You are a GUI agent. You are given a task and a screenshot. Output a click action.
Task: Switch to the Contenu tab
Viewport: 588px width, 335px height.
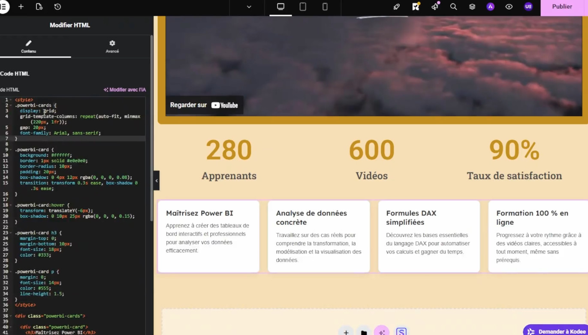click(29, 47)
